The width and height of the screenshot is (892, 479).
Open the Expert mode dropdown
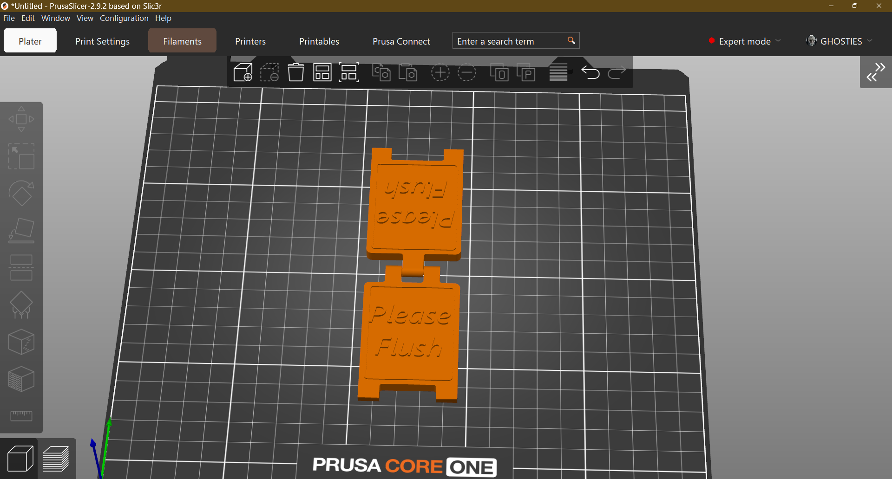pyautogui.click(x=744, y=41)
